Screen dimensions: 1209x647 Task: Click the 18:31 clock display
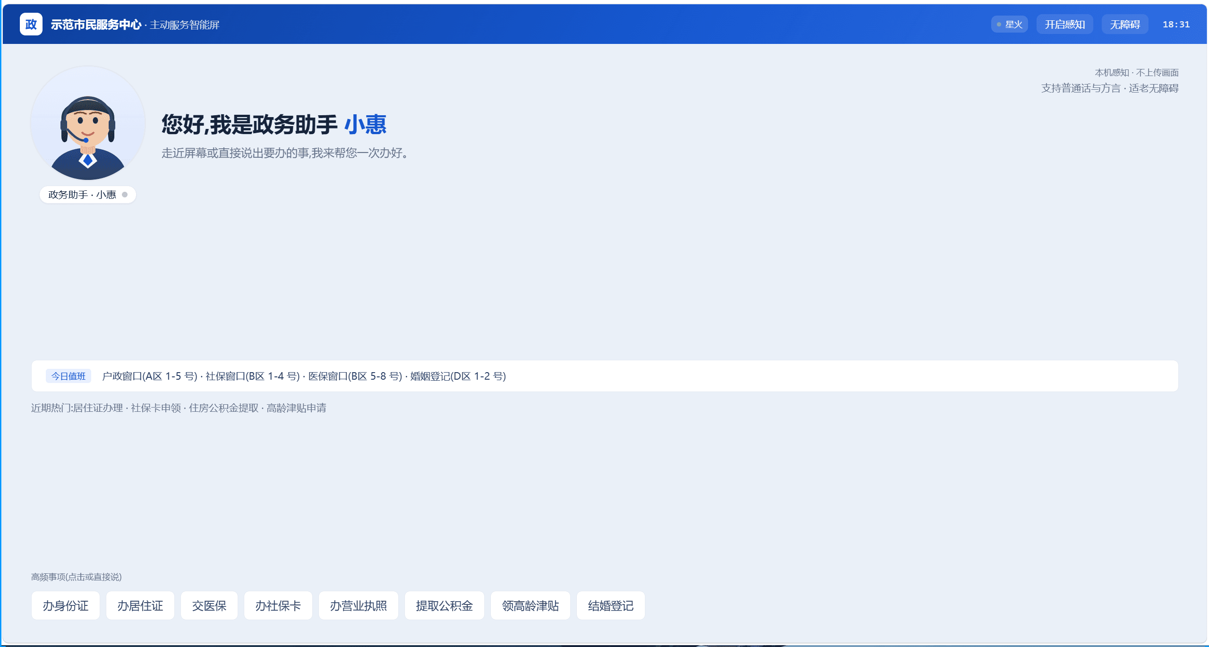click(1176, 24)
